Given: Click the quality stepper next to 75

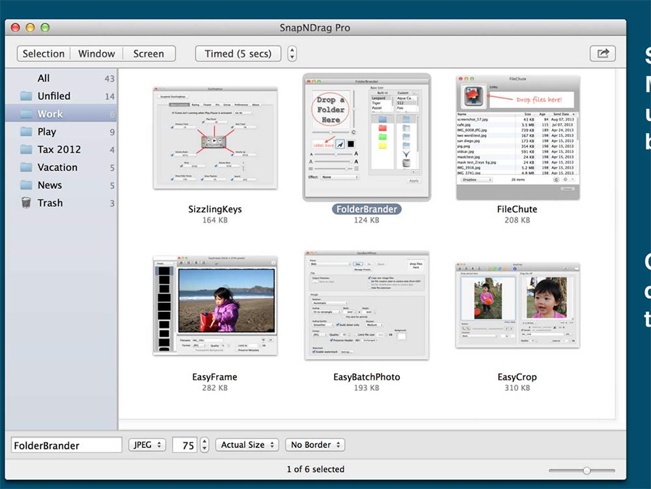Looking at the screenshot, I should (x=204, y=445).
